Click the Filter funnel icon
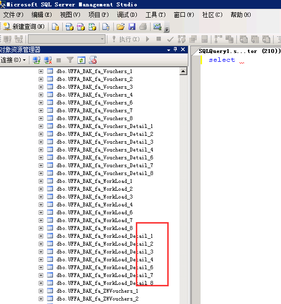The height and width of the screenshot is (304, 281). click(x=70, y=60)
